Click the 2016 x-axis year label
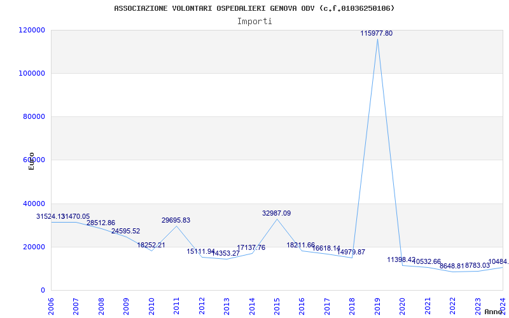This screenshot has height=318, width=509. click(302, 307)
